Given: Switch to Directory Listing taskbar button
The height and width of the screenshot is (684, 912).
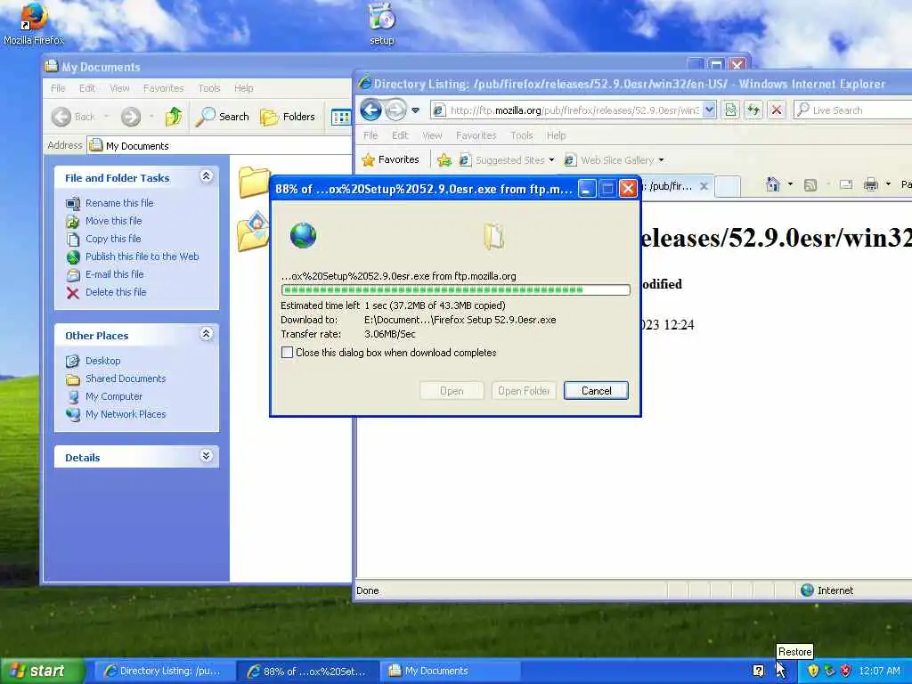Looking at the screenshot, I should point(163,671).
